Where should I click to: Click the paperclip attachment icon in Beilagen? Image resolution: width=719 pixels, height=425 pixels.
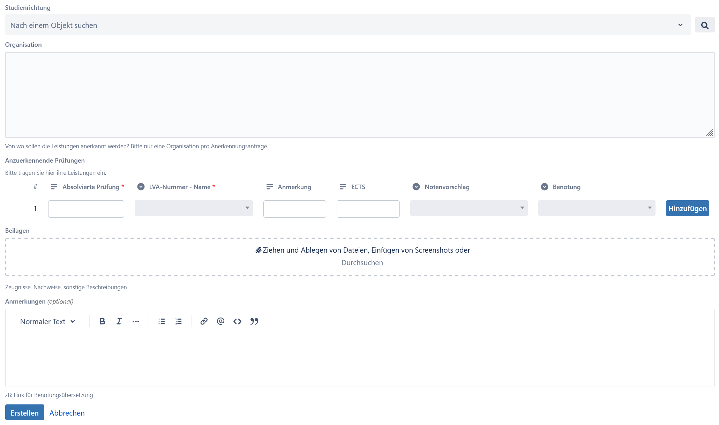[259, 250]
